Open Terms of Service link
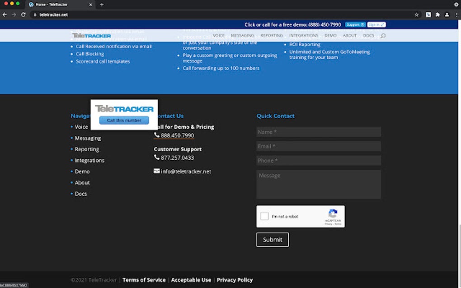 144,280
